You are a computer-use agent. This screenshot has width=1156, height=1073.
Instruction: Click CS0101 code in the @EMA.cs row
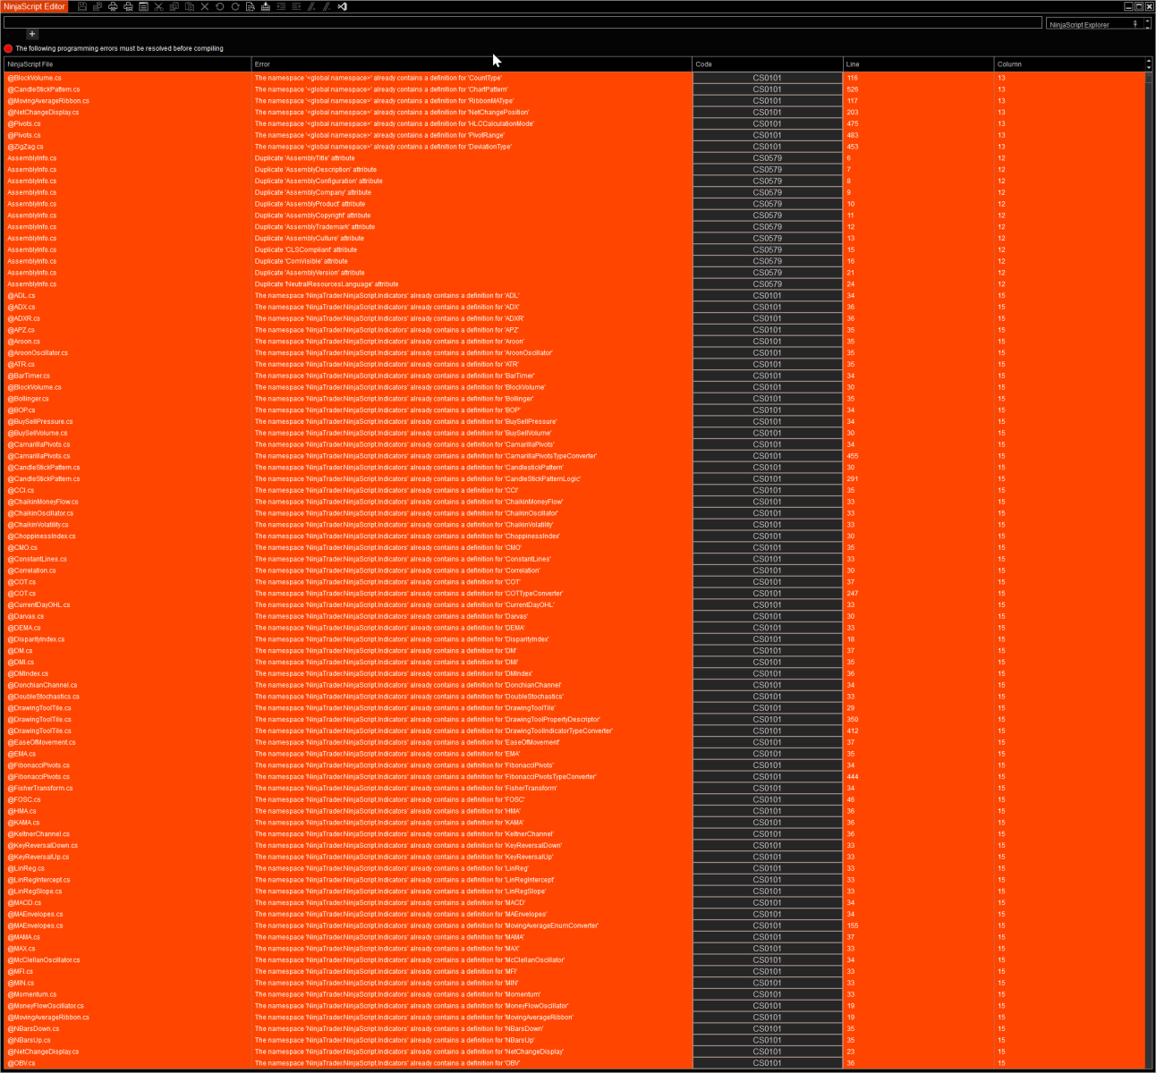pos(767,754)
